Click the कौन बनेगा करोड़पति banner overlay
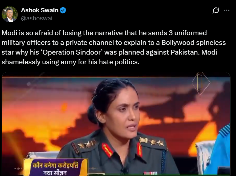Screen dimensions: 236x176 point(56,167)
